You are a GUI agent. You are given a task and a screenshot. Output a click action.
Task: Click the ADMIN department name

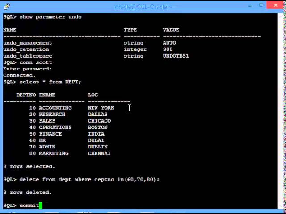pos(47,147)
